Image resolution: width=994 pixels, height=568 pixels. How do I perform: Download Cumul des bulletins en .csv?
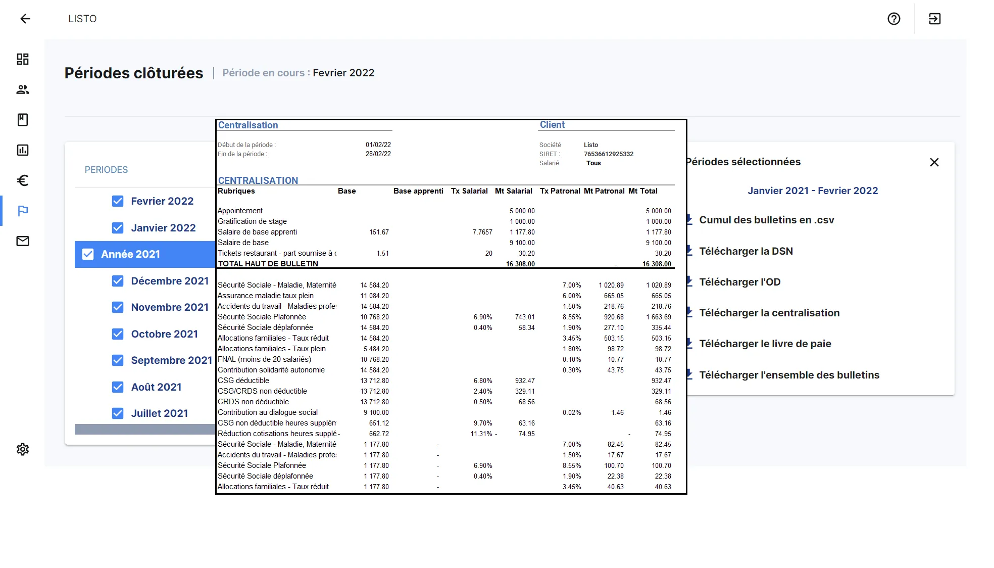766,220
